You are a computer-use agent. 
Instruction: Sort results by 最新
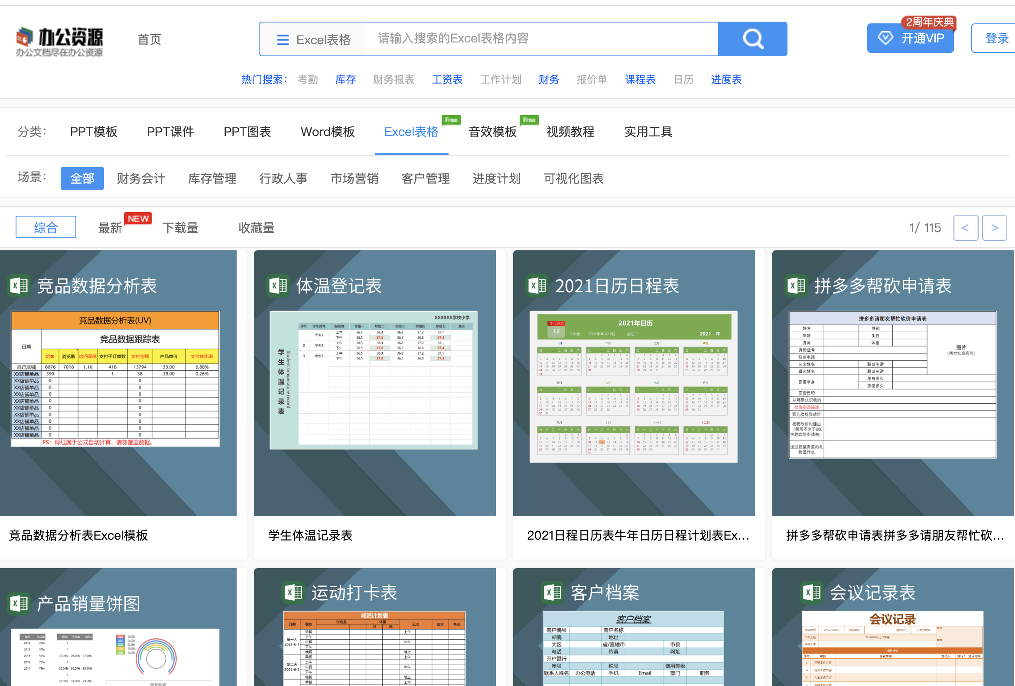tap(110, 228)
